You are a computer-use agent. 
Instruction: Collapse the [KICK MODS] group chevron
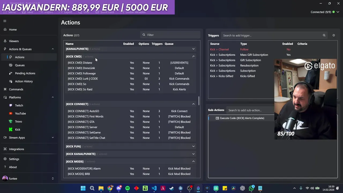pyautogui.click(x=193, y=161)
